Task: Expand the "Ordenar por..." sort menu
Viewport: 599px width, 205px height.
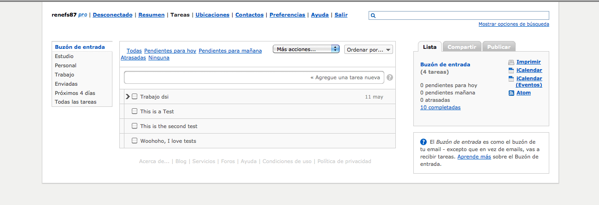Action: (368, 50)
